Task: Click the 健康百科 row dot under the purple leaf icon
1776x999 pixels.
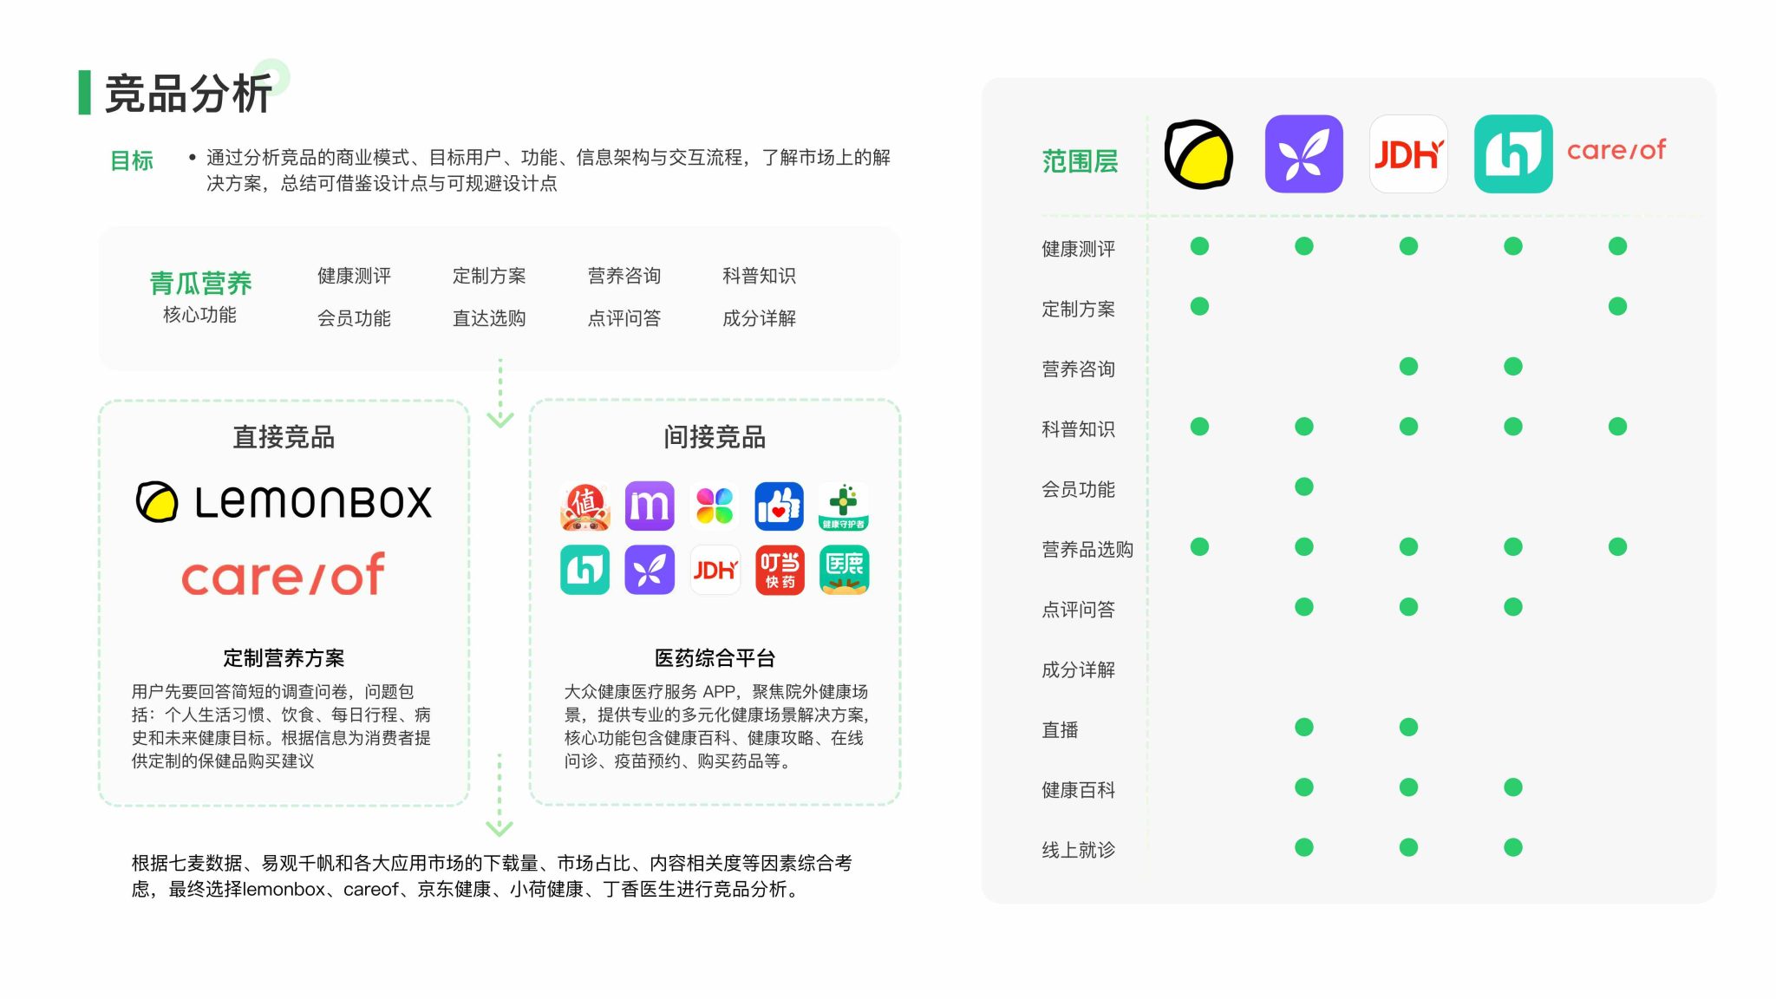Action: [x=1303, y=787]
